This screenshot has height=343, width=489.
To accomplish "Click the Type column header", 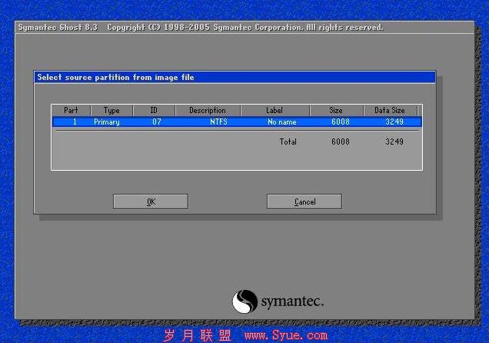I will click(x=111, y=111).
